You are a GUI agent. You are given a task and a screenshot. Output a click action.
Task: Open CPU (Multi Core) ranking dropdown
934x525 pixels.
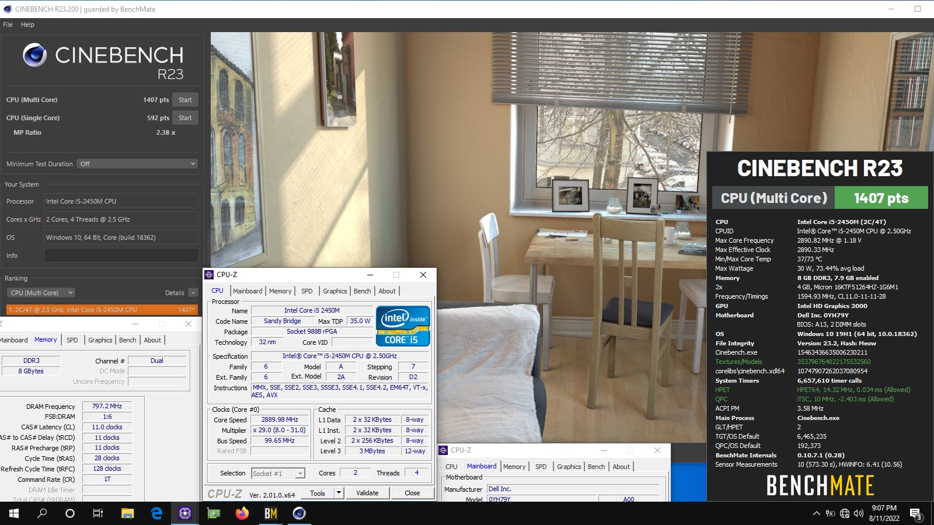[x=41, y=293]
